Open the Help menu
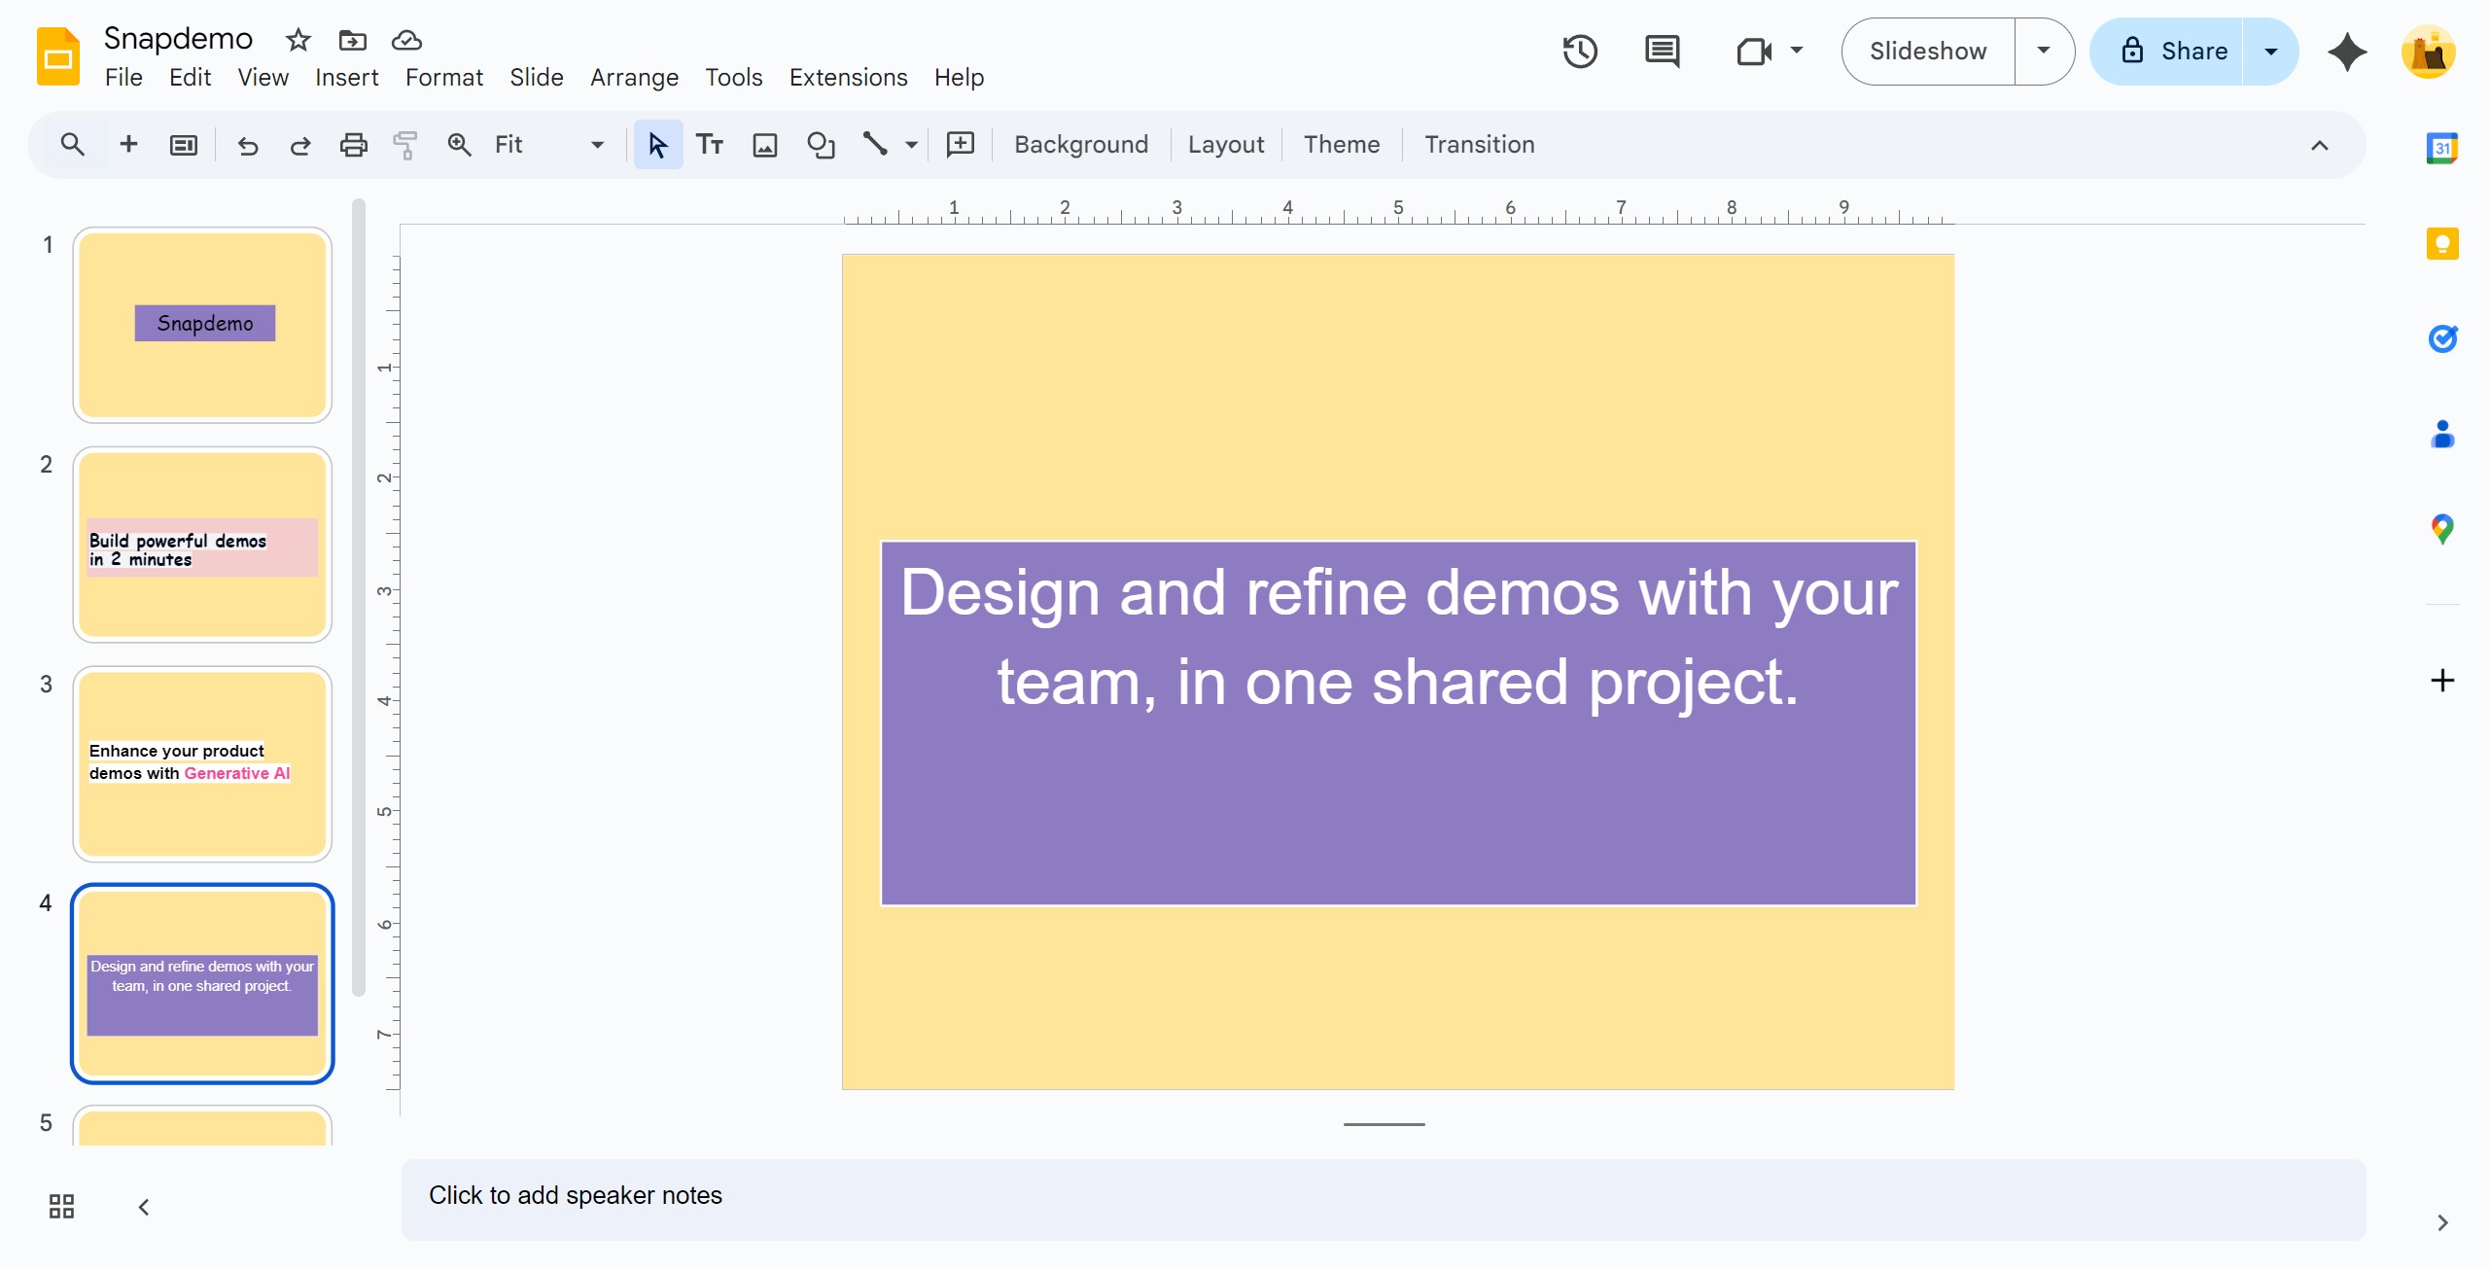 [959, 77]
